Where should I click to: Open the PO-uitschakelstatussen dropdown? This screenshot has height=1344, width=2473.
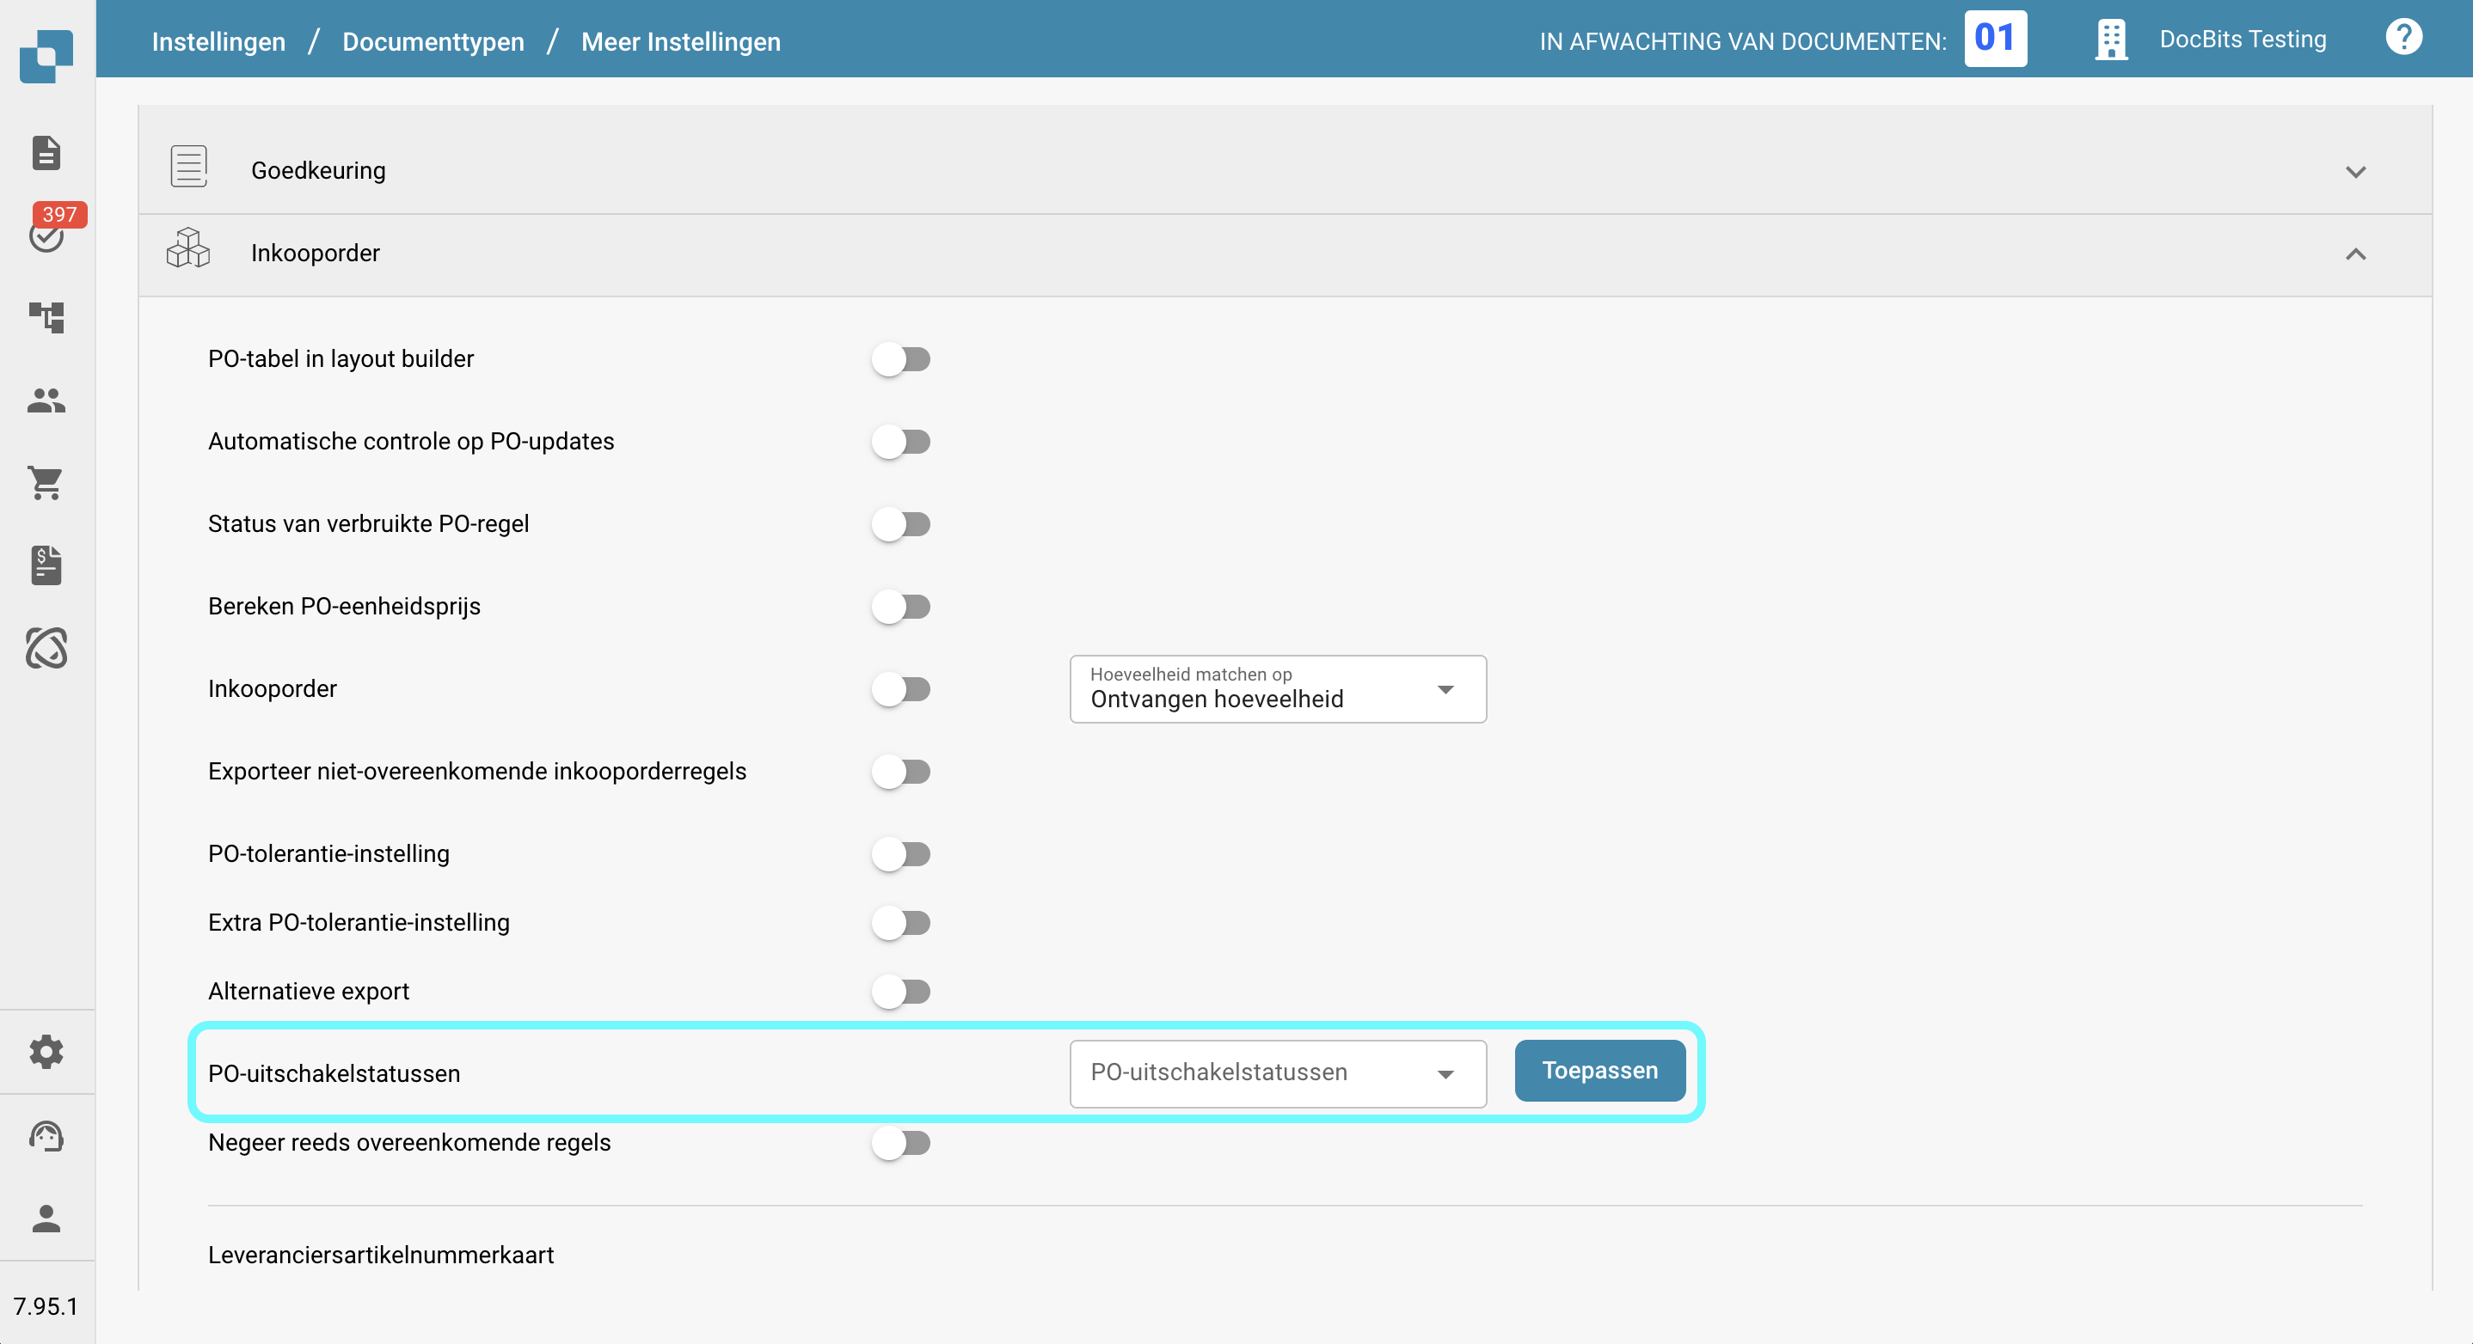(x=1277, y=1073)
